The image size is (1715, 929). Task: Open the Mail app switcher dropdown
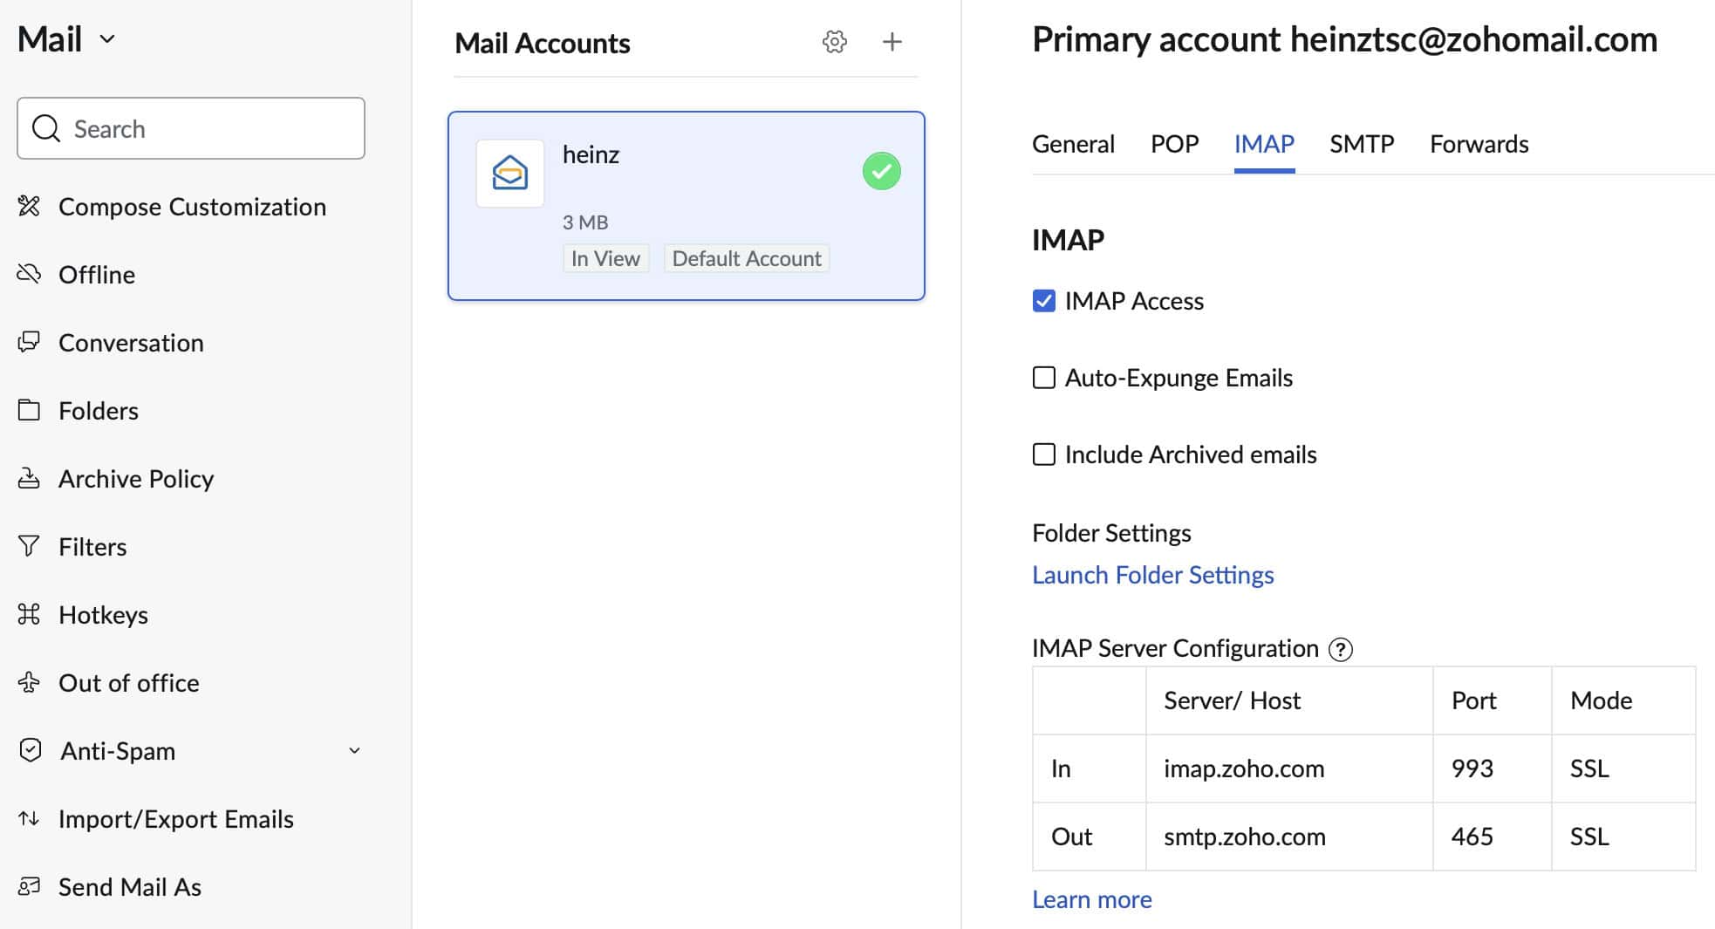click(106, 38)
